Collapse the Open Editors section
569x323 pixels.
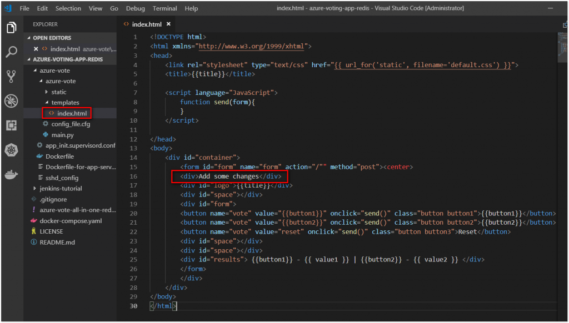(x=29, y=38)
